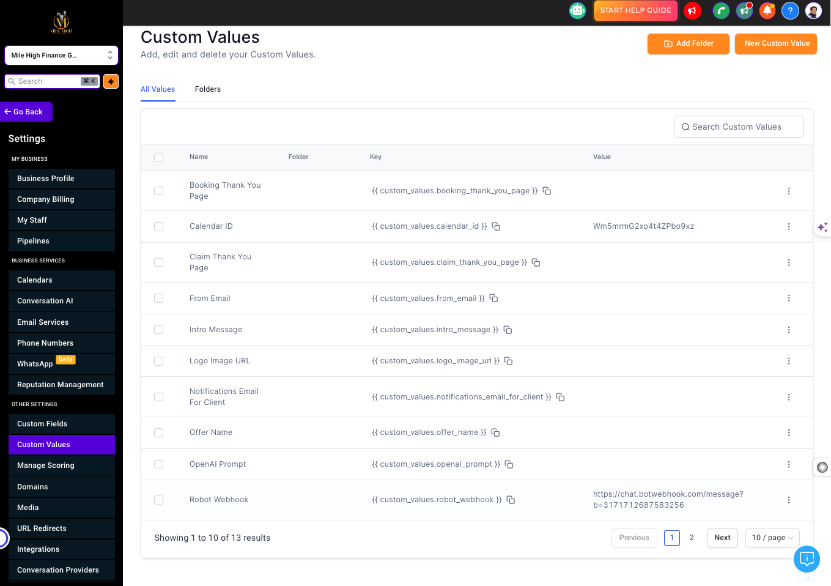Open the three-dot menu for Calendar ID

tap(789, 226)
